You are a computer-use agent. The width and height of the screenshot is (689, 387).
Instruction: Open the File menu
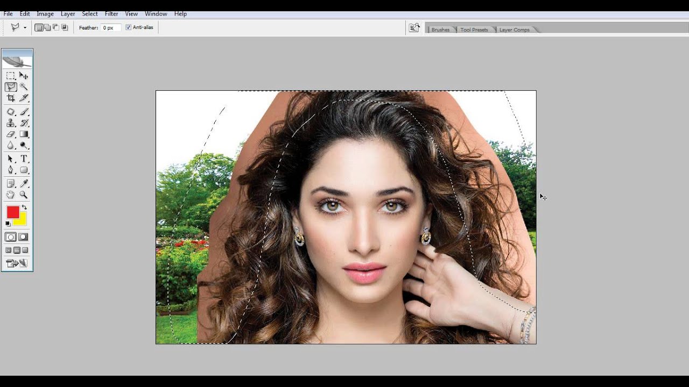pos(8,14)
